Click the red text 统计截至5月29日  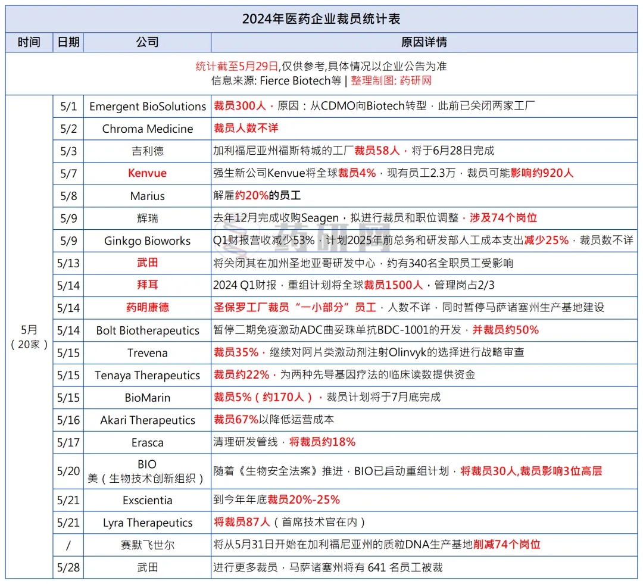[x=237, y=66]
